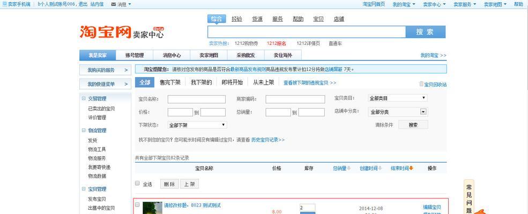Expand 我的快捷菜单 panel
528x214 pixels.
(x=106, y=84)
